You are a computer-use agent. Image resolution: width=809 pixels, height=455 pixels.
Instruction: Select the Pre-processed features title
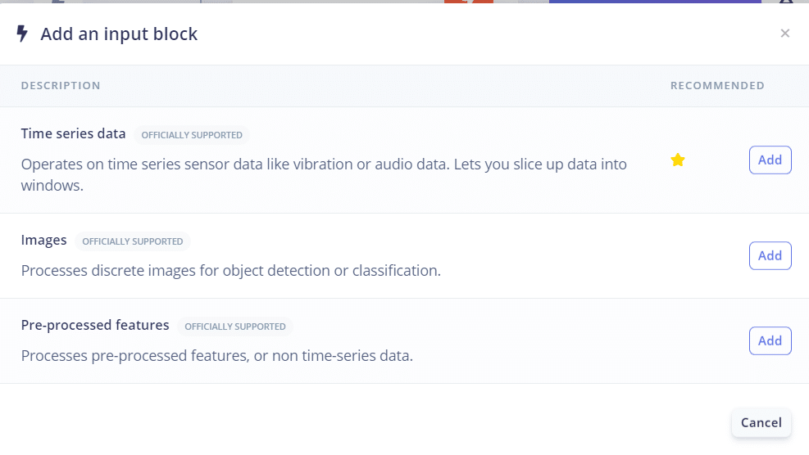click(95, 325)
